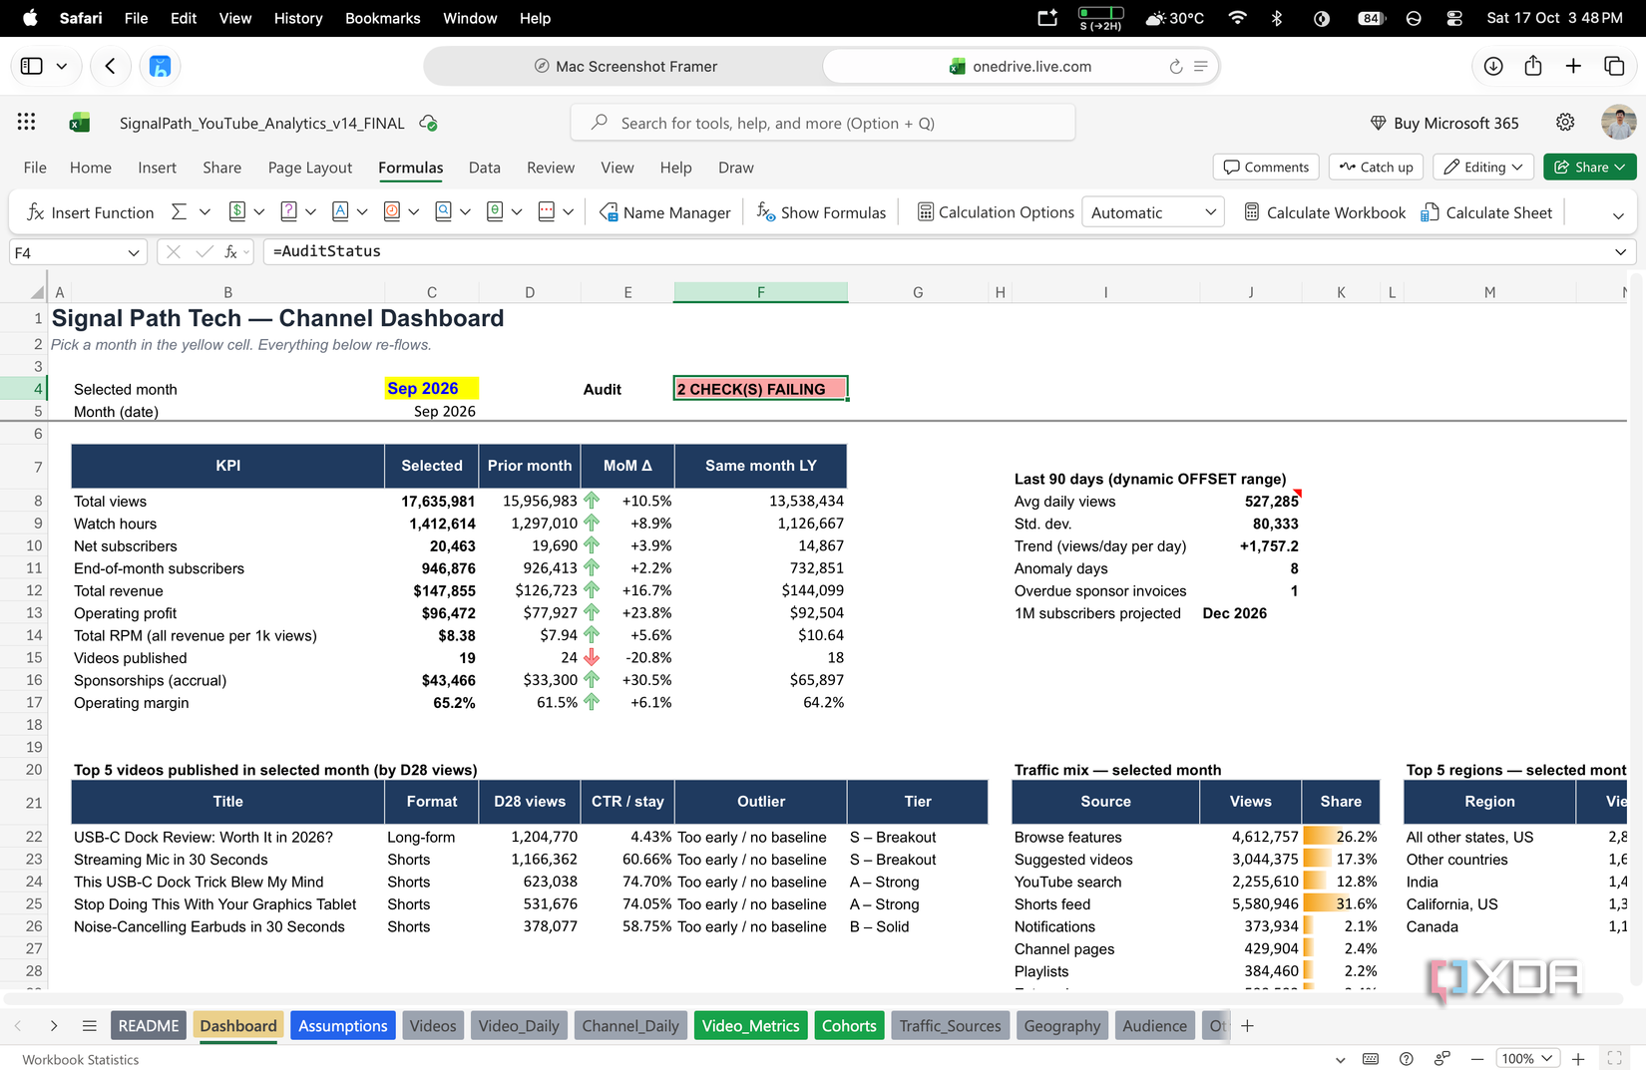1646x1070 pixels.
Task: Click the formula bar confirm checkmark
Action: [x=205, y=252]
